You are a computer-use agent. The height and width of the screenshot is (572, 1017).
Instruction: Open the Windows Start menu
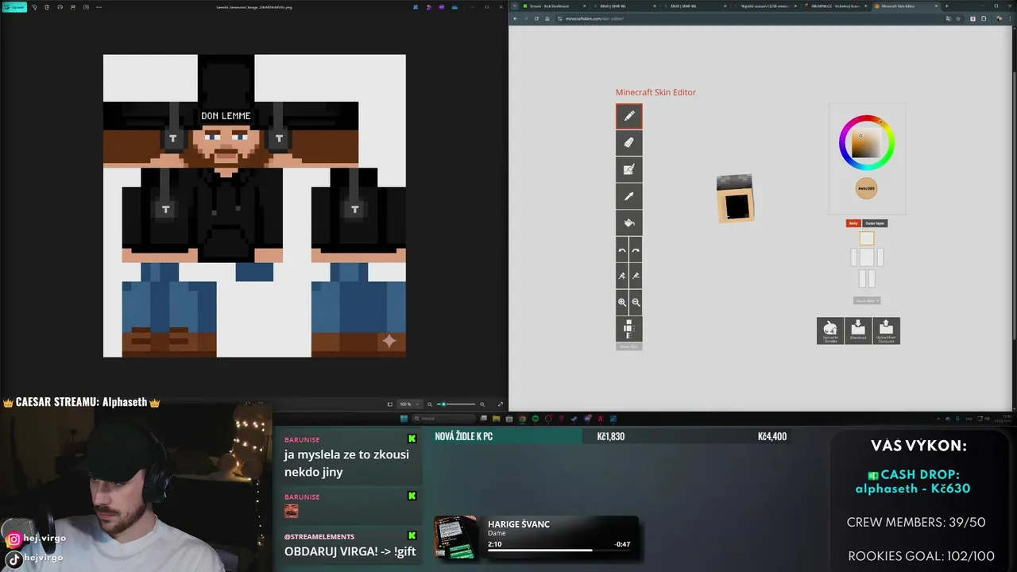pyautogui.click(x=404, y=419)
